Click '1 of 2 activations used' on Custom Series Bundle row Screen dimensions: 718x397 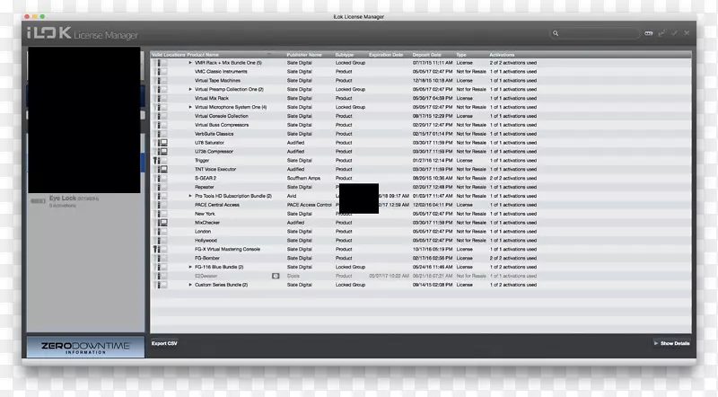(512, 285)
